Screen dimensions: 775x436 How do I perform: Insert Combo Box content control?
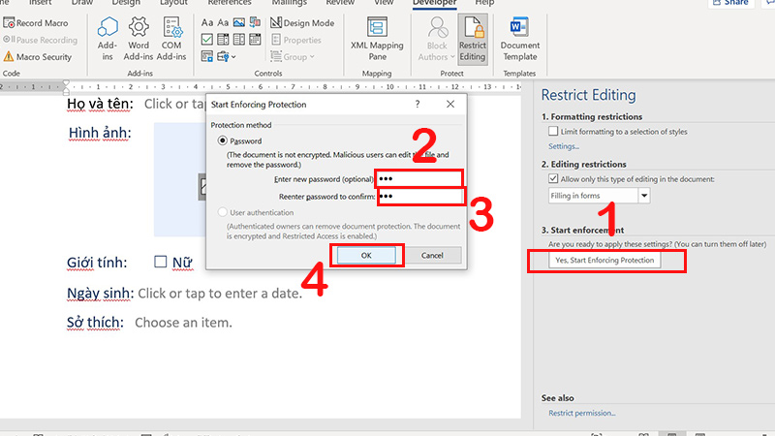223,40
